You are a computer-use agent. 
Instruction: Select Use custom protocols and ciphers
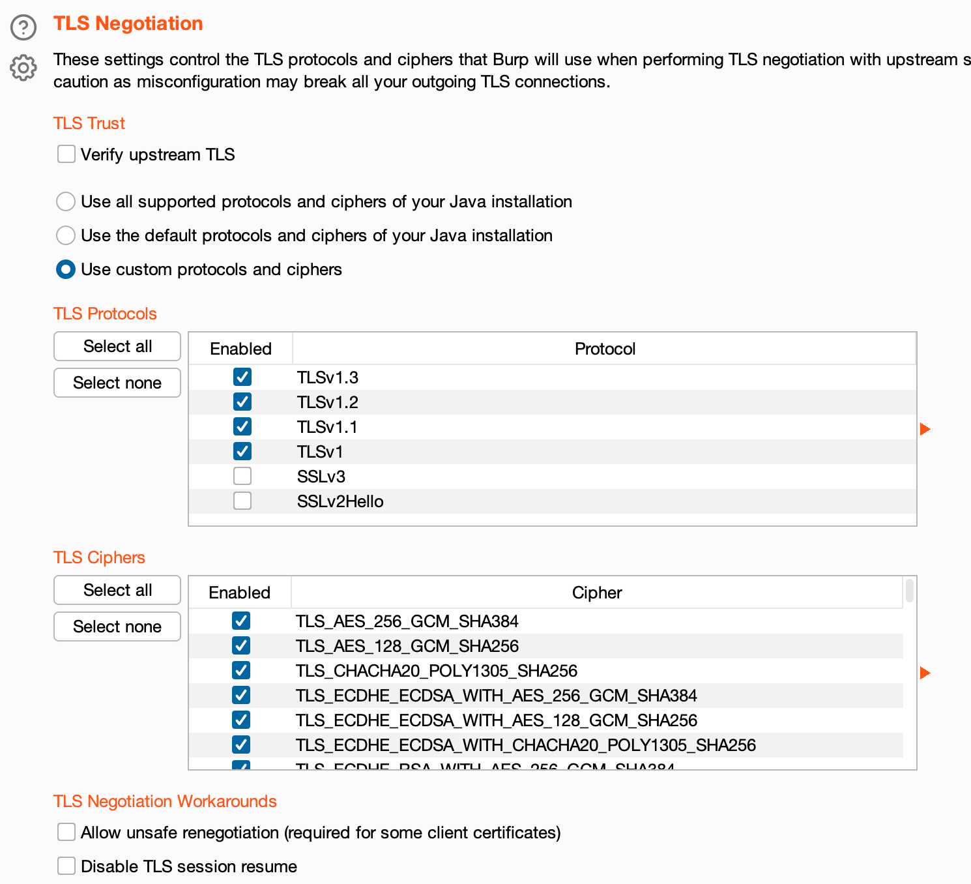(x=66, y=269)
